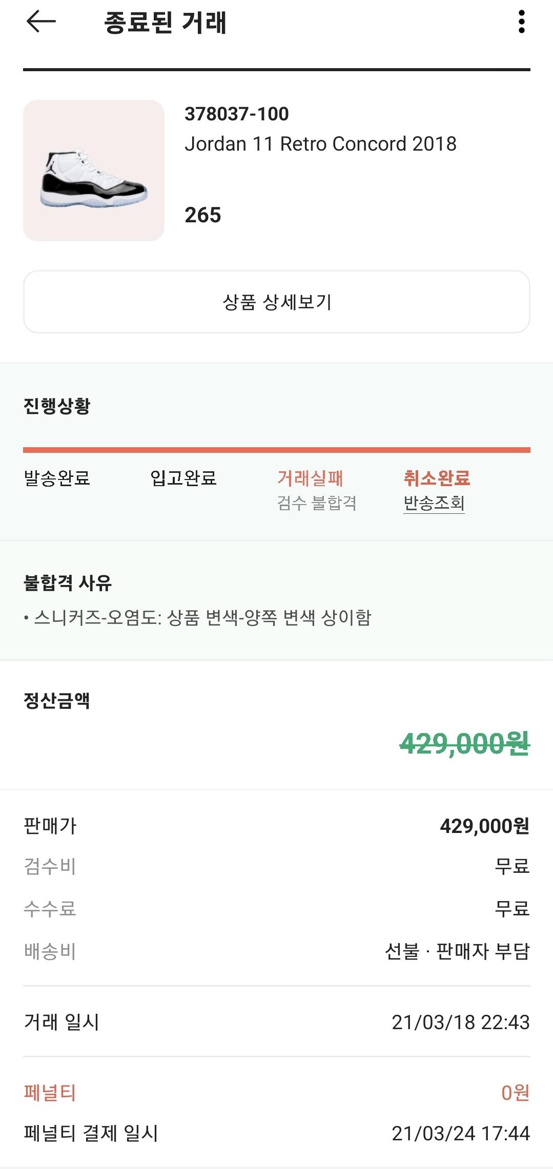Tap the 배송비 shipping fee row
553x1169 pixels.
pyautogui.click(x=277, y=951)
